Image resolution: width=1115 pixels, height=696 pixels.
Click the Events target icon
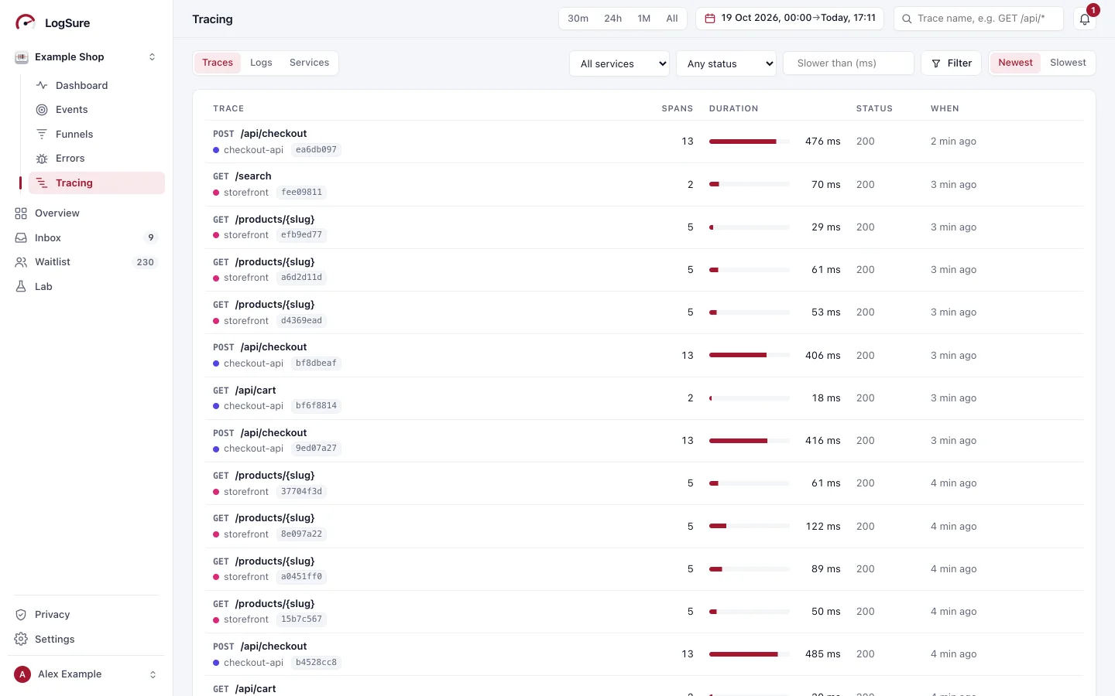(x=42, y=110)
